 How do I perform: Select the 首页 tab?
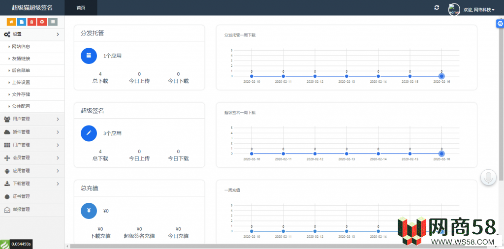pos(81,8)
